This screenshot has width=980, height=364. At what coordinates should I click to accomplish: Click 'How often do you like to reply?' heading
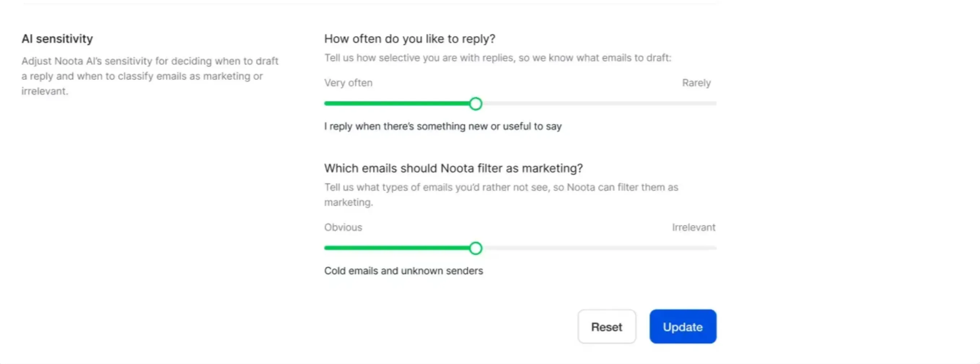tap(409, 39)
